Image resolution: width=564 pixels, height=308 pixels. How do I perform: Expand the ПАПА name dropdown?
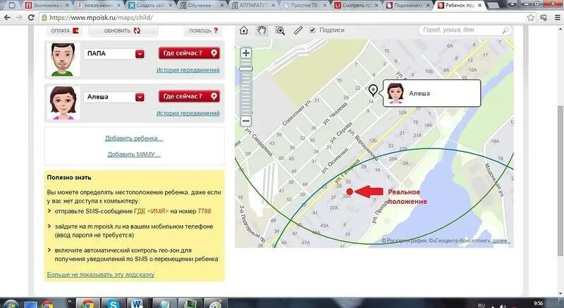[x=140, y=54]
